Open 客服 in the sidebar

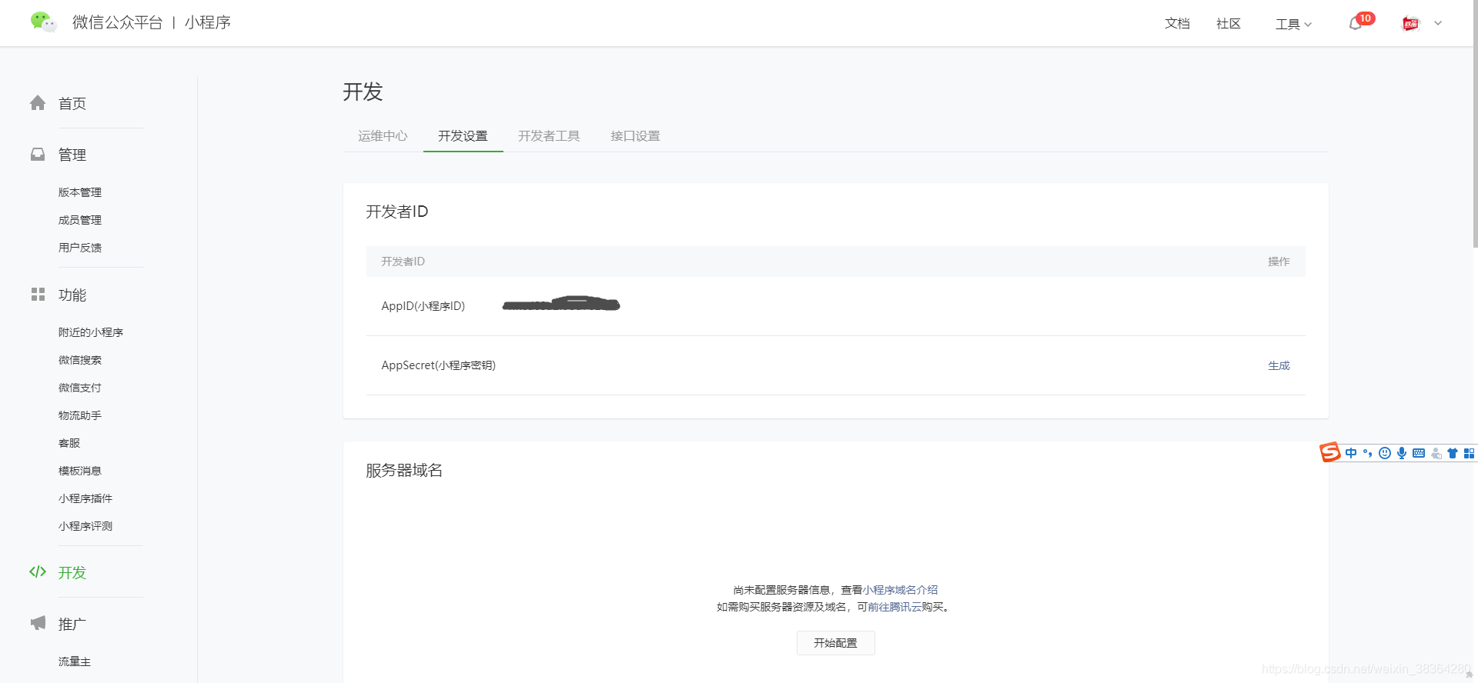pyautogui.click(x=69, y=443)
